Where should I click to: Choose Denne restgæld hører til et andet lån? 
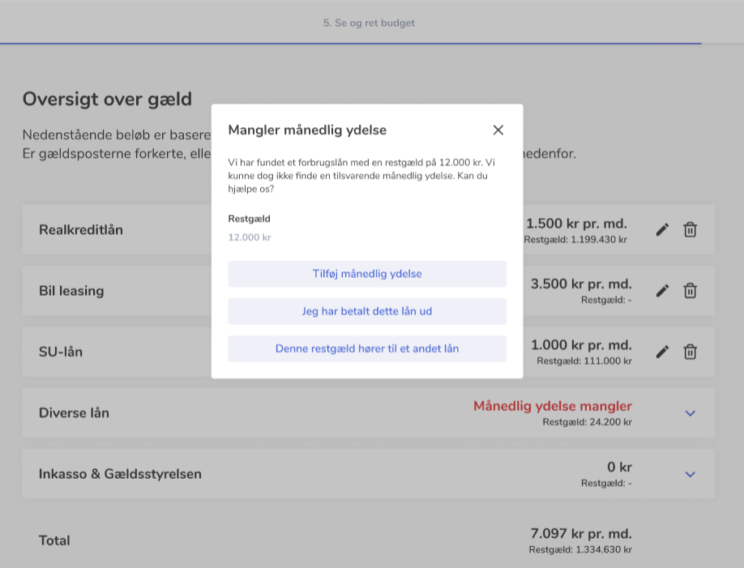pos(367,349)
